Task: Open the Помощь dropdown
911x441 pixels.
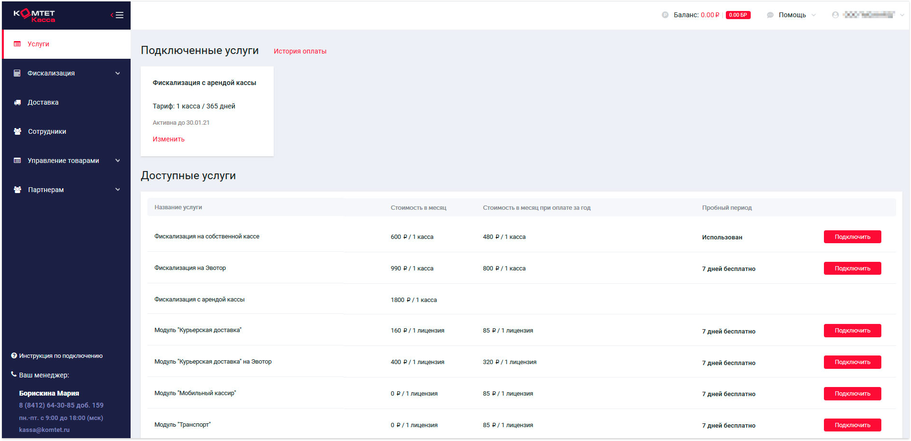Action: click(x=792, y=15)
